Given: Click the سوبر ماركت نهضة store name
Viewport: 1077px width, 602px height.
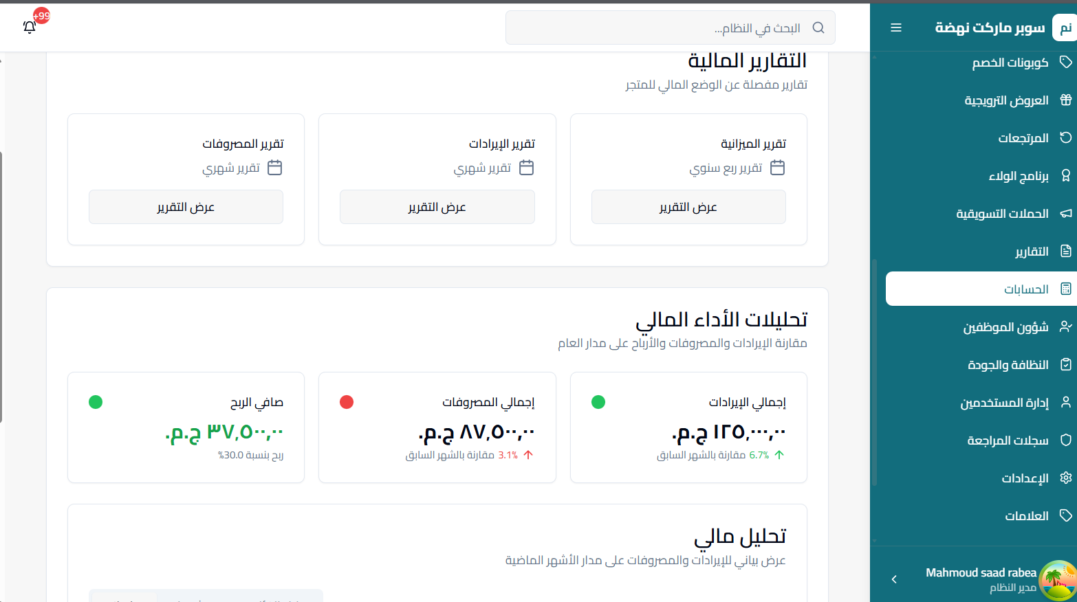Looking at the screenshot, I should (990, 27).
